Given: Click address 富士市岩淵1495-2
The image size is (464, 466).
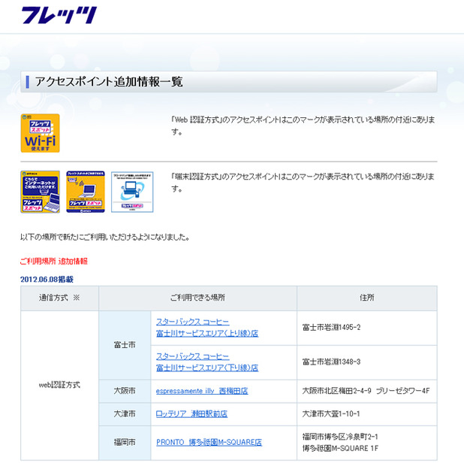Looking at the screenshot, I should (x=331, y=328).
